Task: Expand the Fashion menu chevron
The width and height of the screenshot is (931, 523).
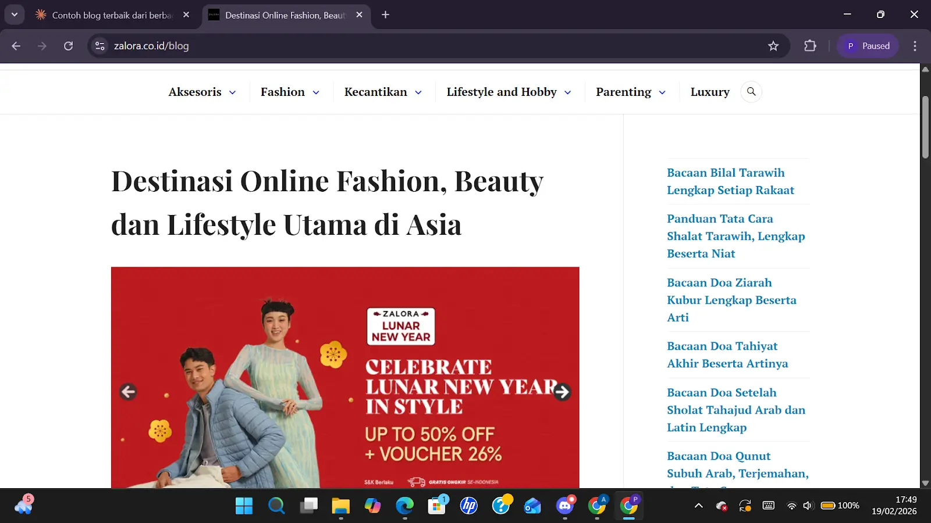Action: click(x=316, y=92)
